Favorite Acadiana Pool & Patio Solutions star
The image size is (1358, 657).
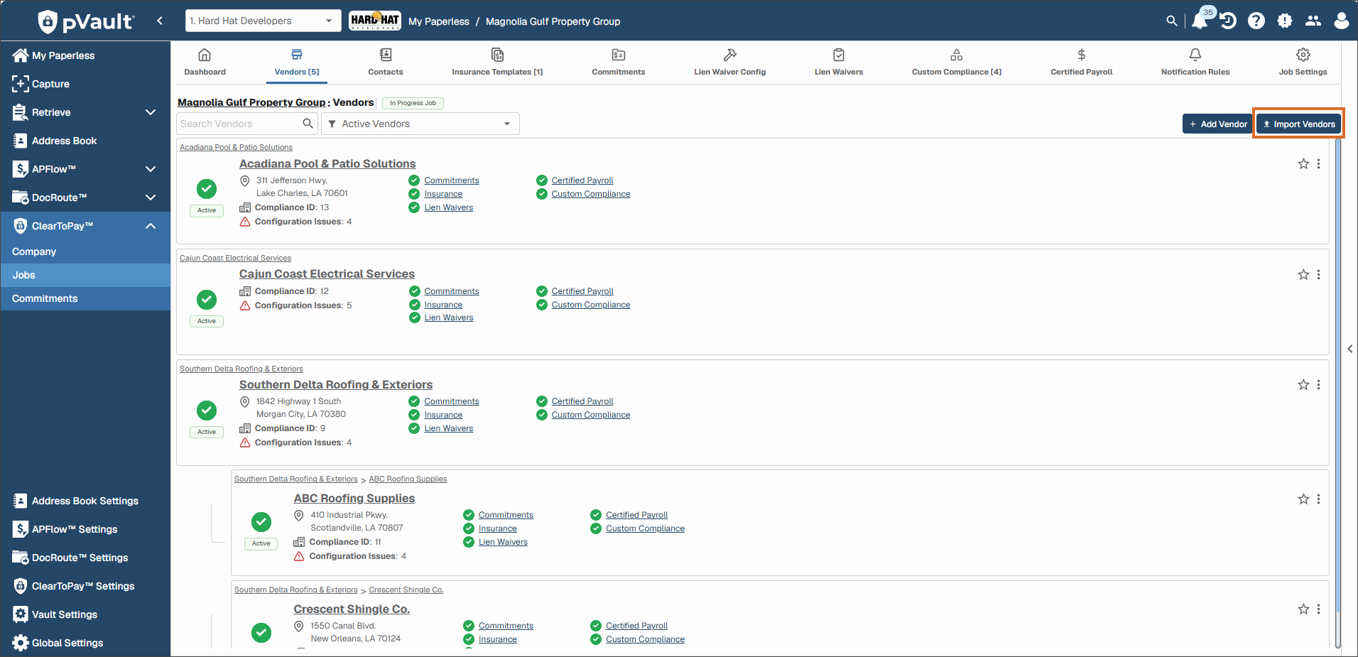coord(1303,164)
